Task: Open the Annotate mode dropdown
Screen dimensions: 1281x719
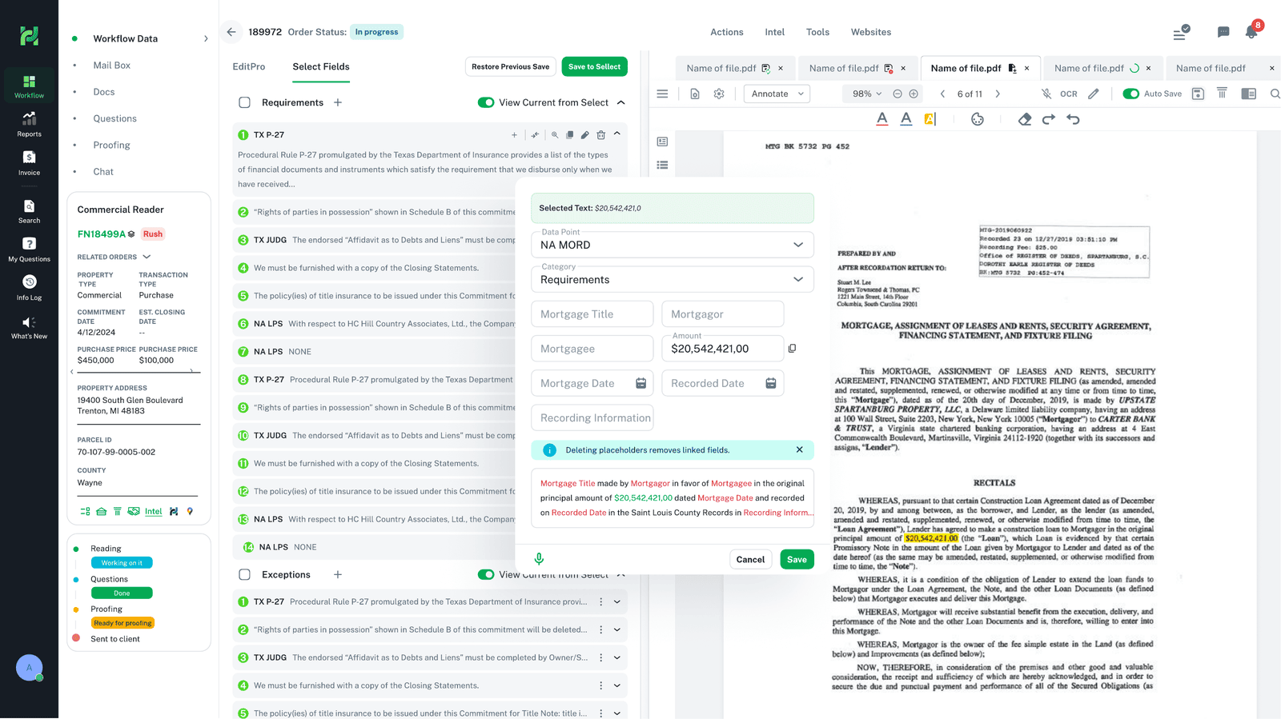Action: coord(777,94)
